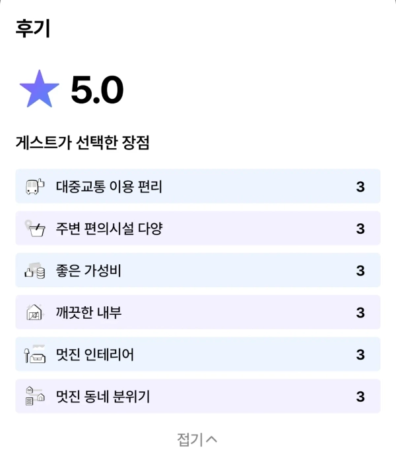The height and width of the screenshot is (467, 396).
Task: Tap the 멋진 인테리어 label
Action: [95, 354]
